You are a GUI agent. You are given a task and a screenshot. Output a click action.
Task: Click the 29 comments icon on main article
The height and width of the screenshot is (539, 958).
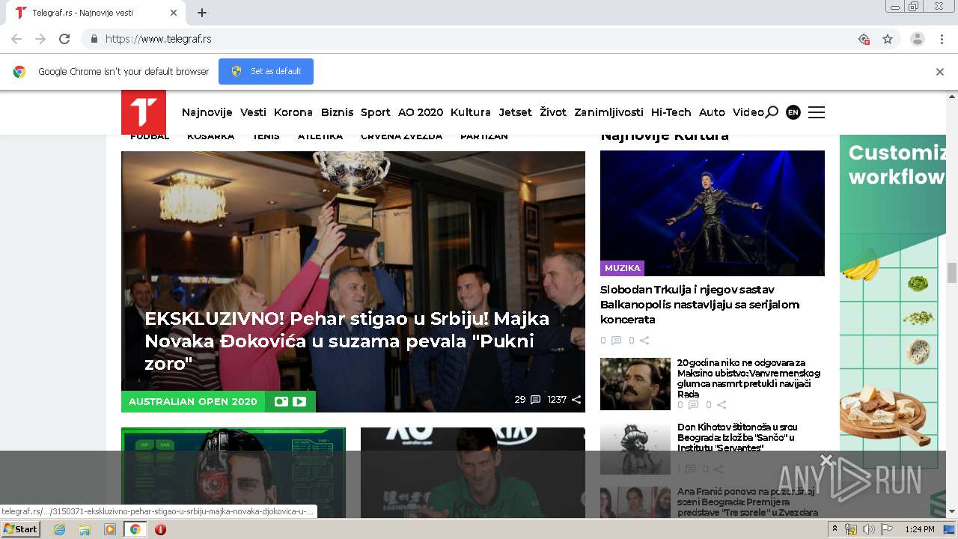[535, 400]
